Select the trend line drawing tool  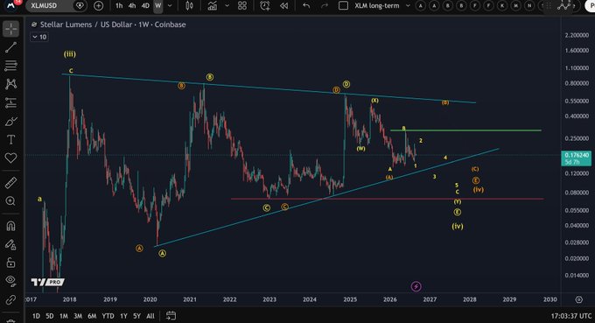[11, 47]
